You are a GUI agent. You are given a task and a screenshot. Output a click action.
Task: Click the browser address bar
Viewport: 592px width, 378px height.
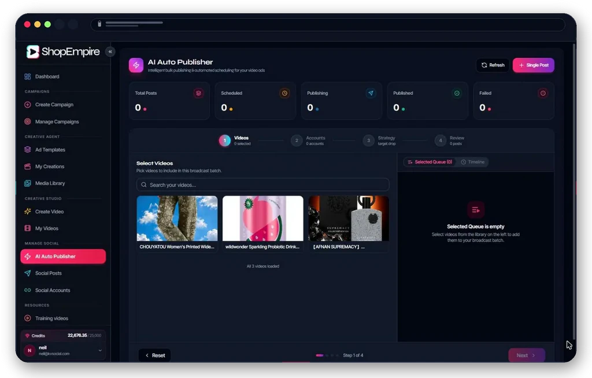pyautogui.click(x=328, y=24)
